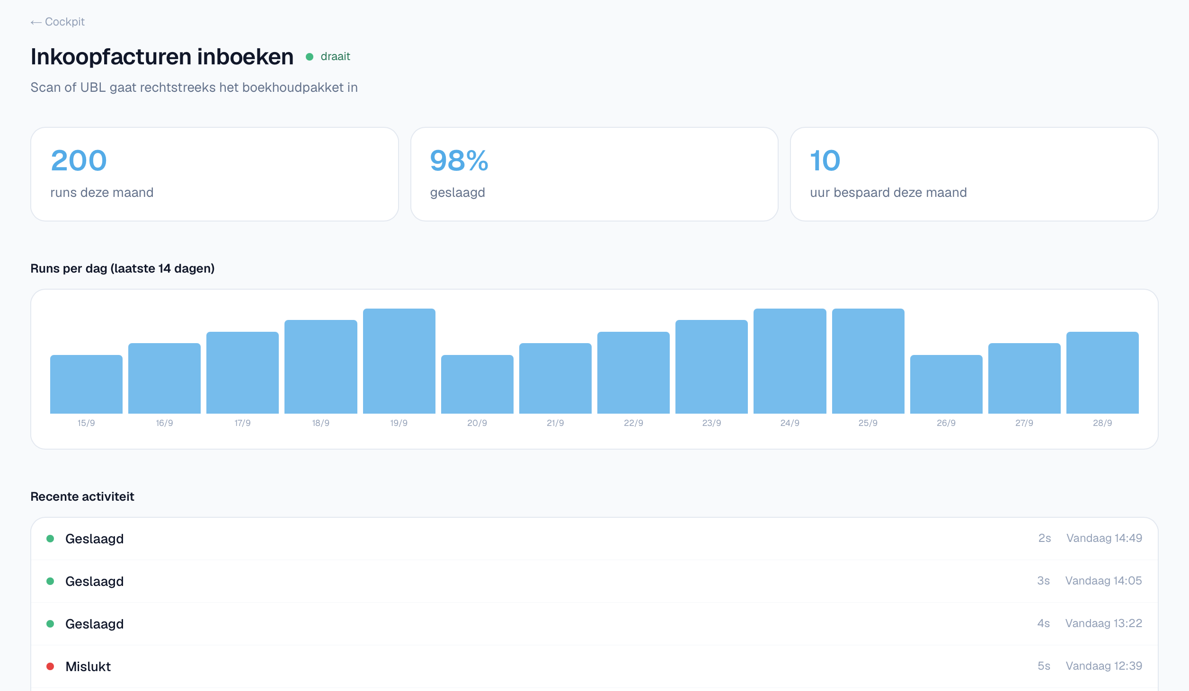The width and height of the screenshot is (1189, 691).
Task: Click 'Vandaag 14:05' timestamp
Action: [x=1104, y=581]
